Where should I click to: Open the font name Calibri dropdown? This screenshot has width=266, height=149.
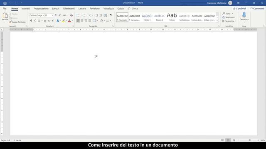click(x=43, y=15)
